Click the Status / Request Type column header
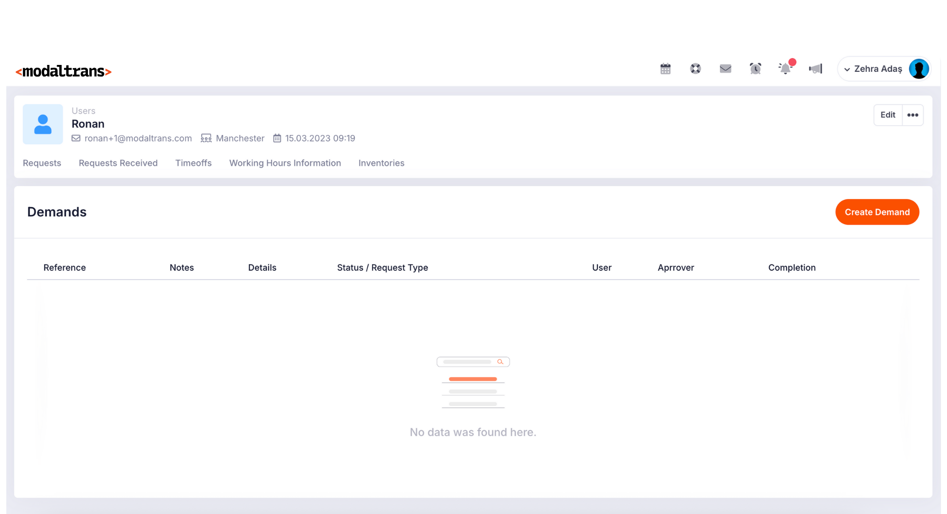The image size is (947, 514). pos(382,268)
